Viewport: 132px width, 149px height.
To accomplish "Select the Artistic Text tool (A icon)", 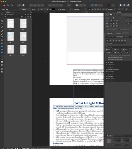I will [2, 59].
